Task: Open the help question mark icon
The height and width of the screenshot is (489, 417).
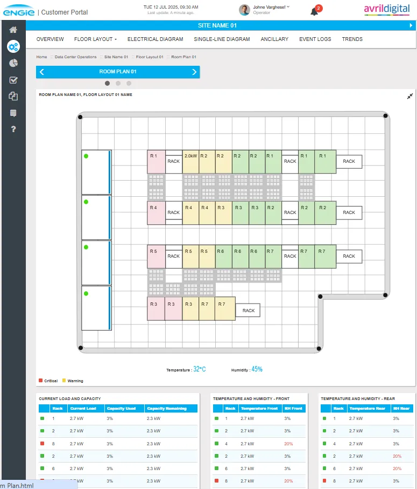Action: click(13, 129)
